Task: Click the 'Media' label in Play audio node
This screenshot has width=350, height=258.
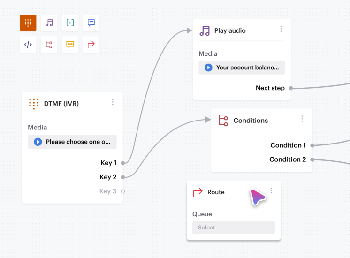Action: point(208,53)
